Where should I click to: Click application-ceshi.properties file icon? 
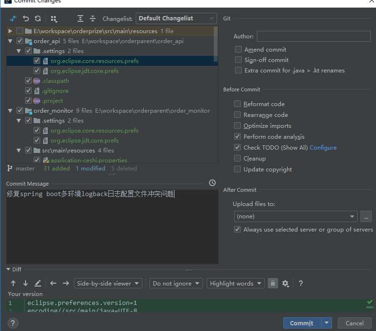point(45,160)
